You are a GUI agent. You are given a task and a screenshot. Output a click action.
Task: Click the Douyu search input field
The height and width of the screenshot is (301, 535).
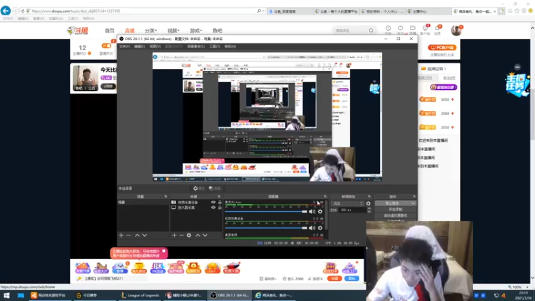350,31
